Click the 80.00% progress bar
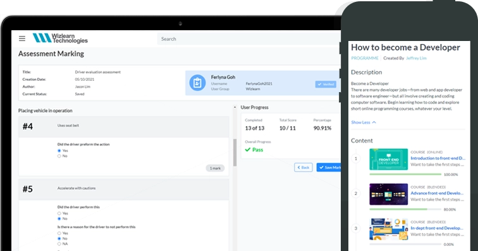Screen dimensions: 478x251 click(x=405, y=209)
